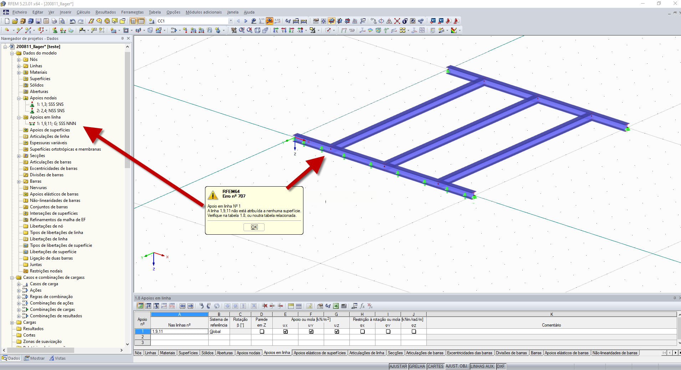
Task: Enable the φY rotation restraint checkbox
Action: [x=388, y=332]
